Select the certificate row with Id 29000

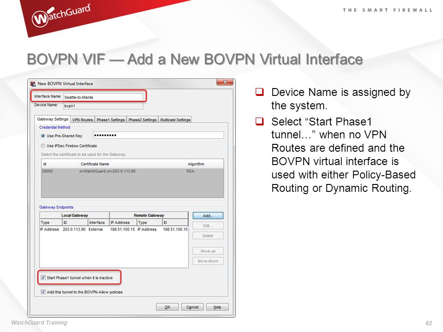(132, 171)
